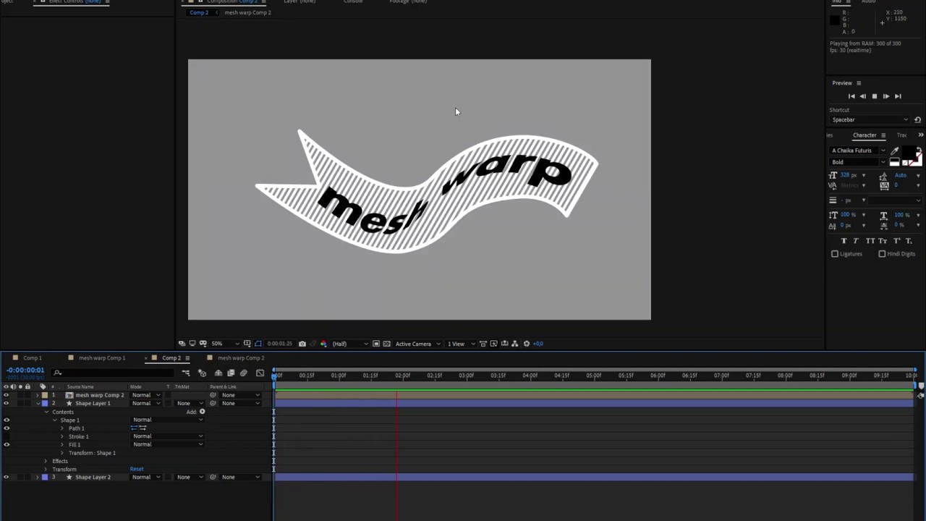Step to the next frame in Preview
This screenshot has width=926, height=521.
(x=885, y=96)
